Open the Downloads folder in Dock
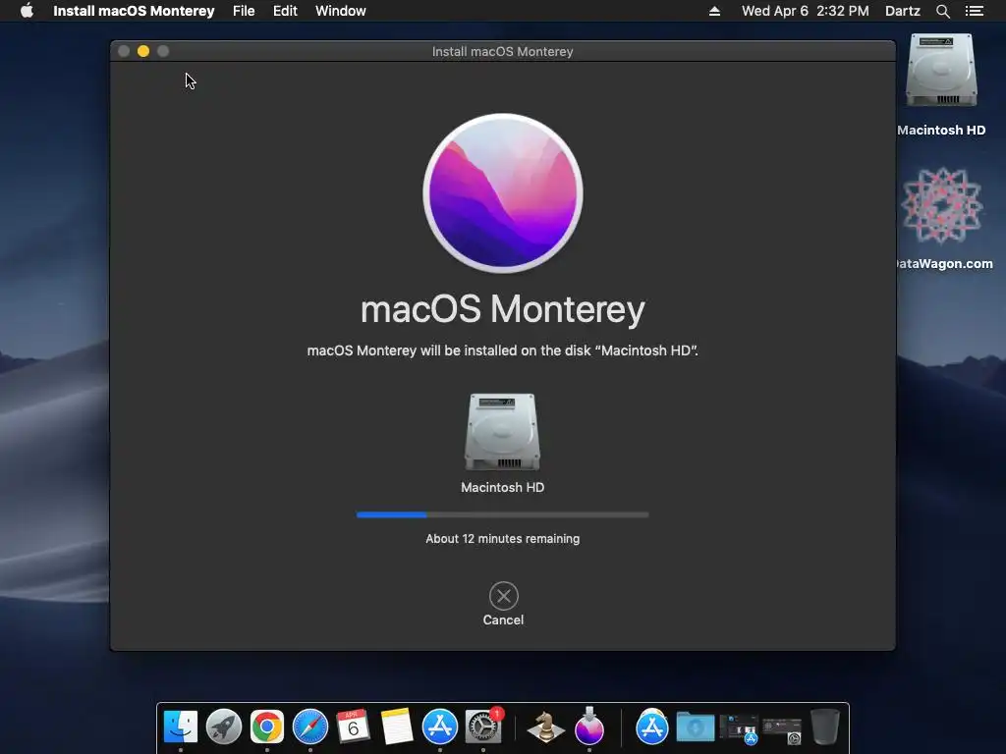The height and width of the screenshot is (754, 1006). click(x=696, y=727)
